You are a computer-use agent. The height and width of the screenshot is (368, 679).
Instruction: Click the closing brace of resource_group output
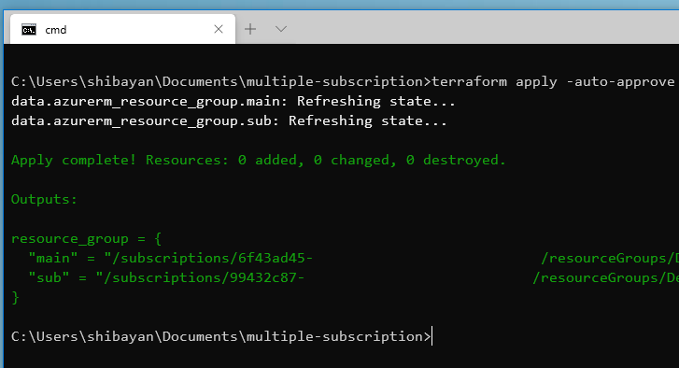15,297
